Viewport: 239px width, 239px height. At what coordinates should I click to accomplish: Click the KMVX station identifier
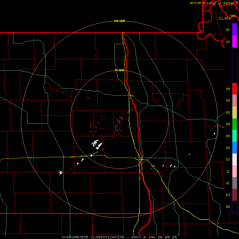tap(136, 237)
